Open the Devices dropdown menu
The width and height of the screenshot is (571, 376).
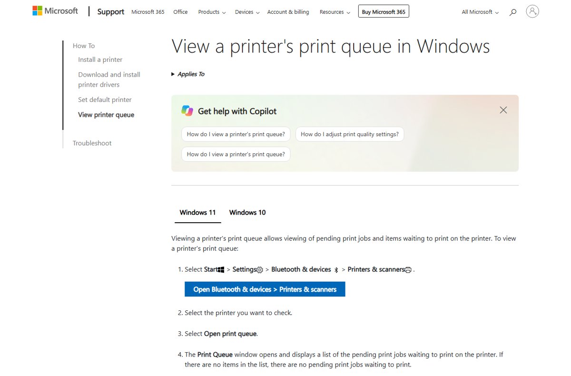247,12
